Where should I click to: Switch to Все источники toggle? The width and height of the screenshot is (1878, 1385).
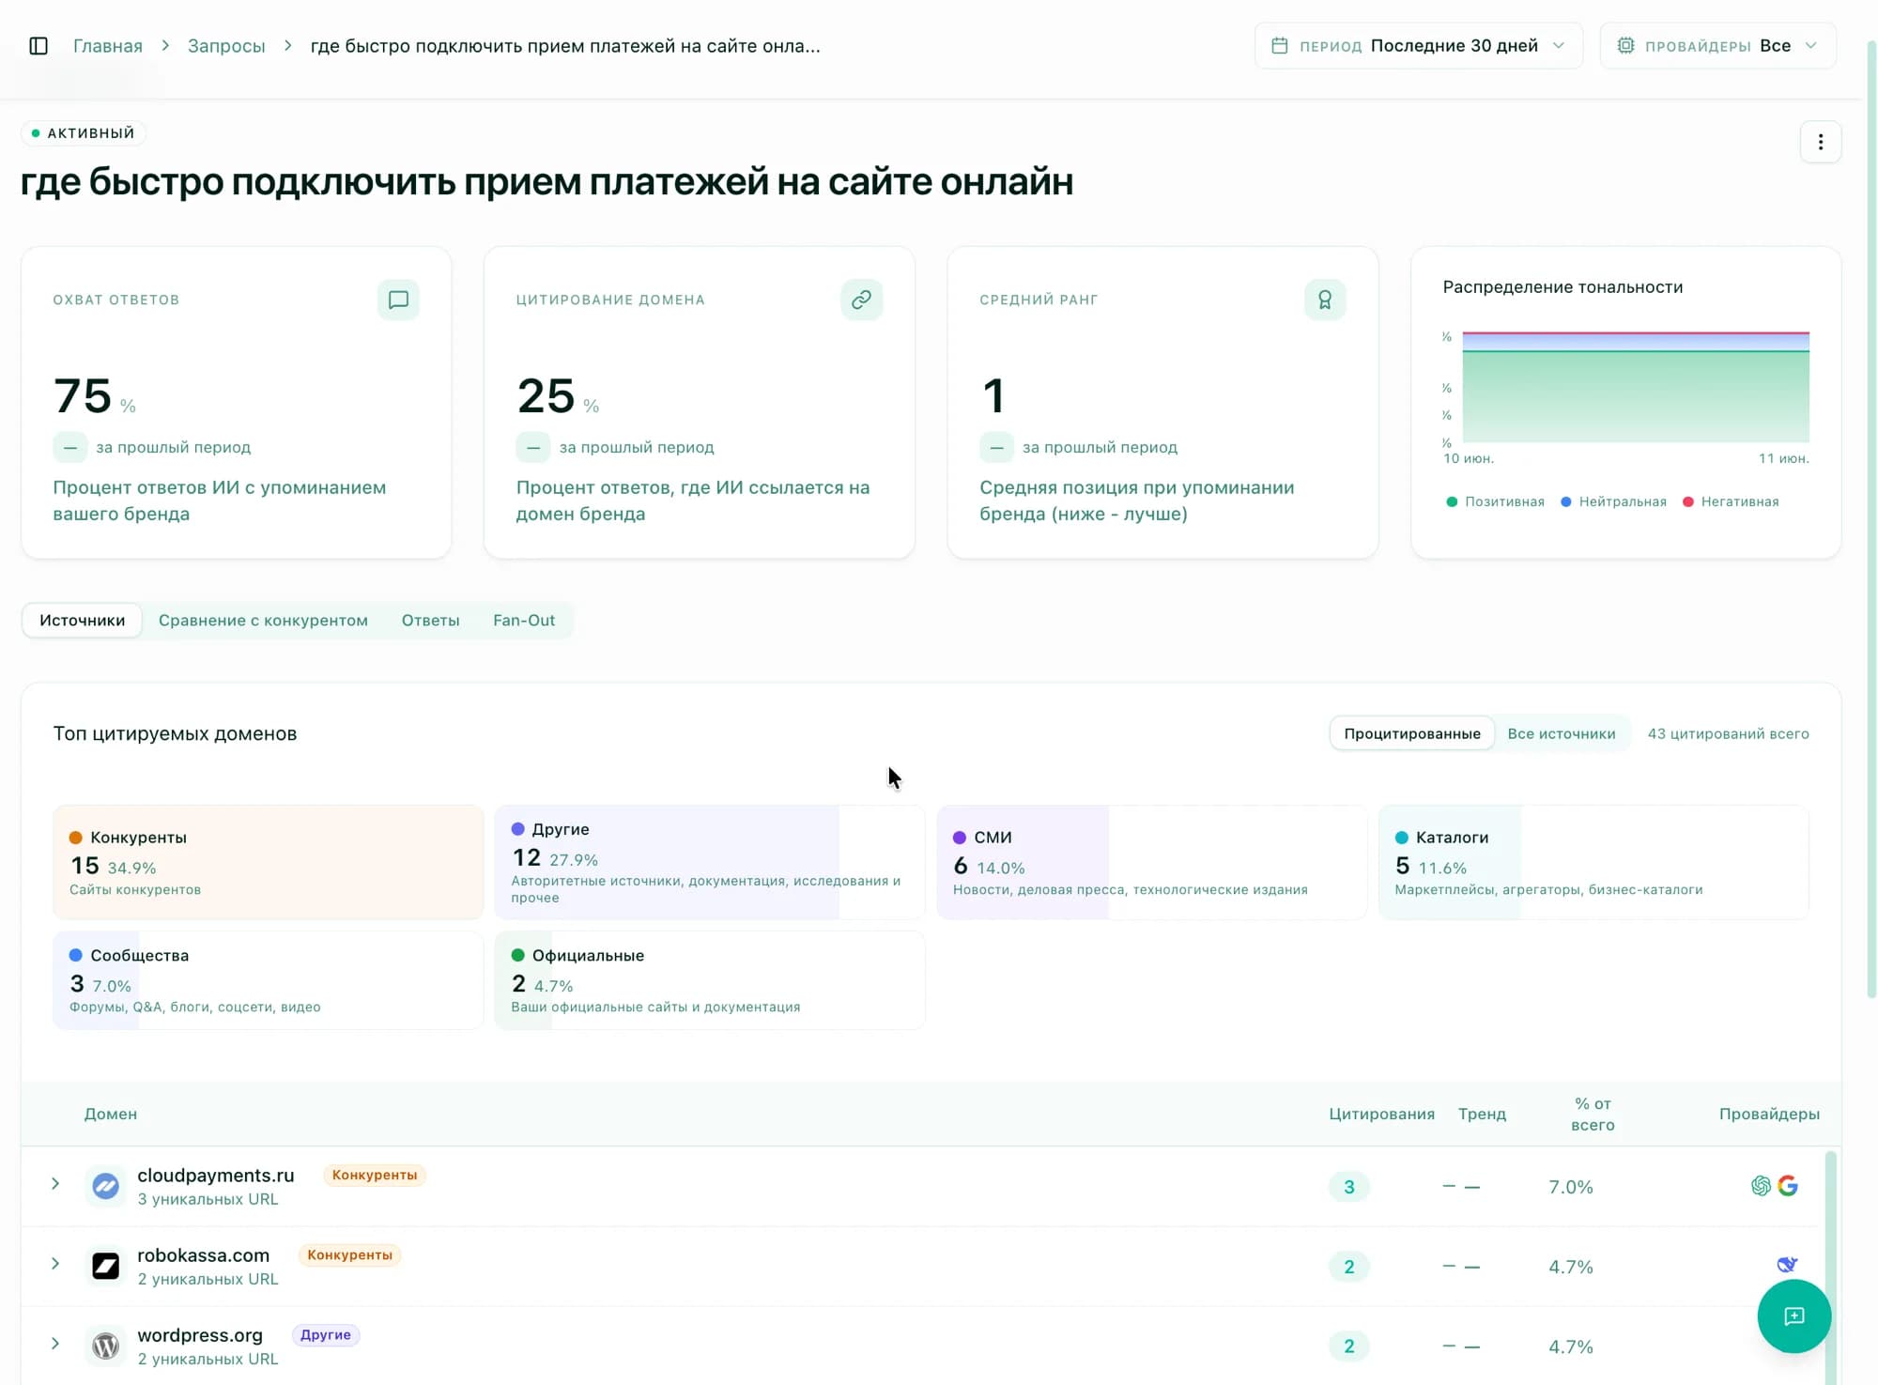pos(1561,733)
